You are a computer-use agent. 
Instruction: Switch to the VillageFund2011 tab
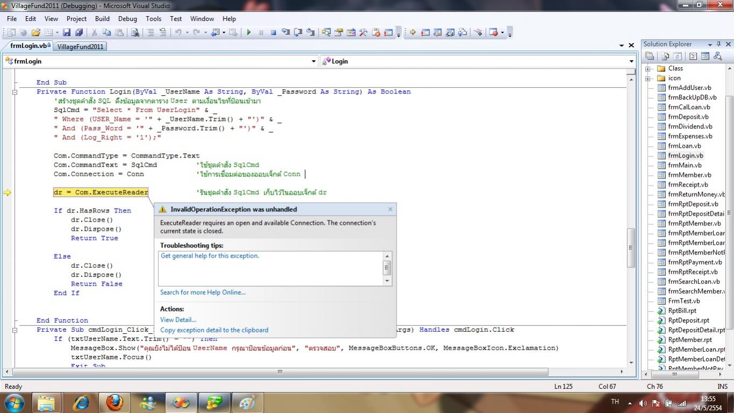80,47
